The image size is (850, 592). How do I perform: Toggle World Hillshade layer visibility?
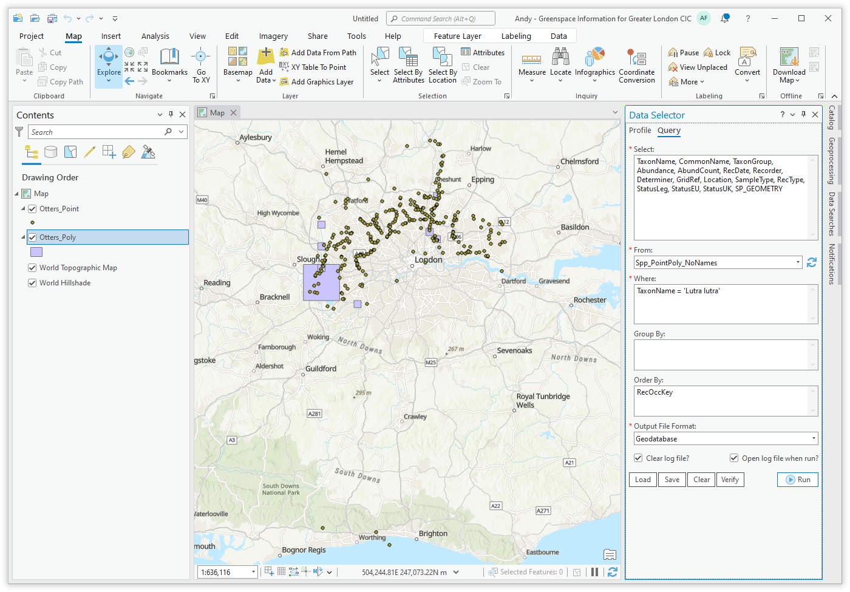point(32,283)
